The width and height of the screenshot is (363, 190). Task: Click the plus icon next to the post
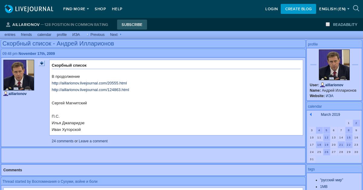[42, 63]
